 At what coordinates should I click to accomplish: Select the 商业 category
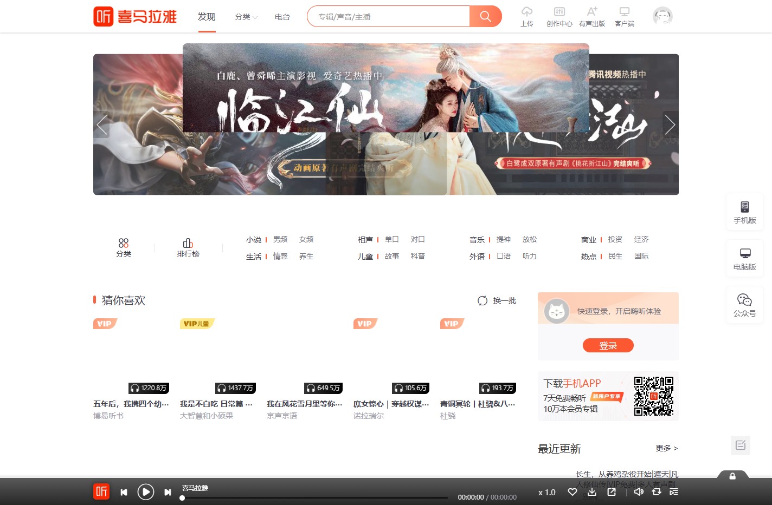pyautogui.click(x=589, y=240)
